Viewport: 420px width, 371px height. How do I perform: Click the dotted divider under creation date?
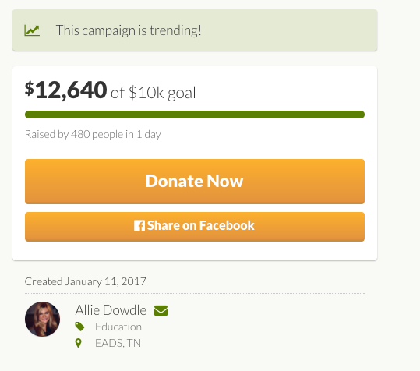click(195, 293)
